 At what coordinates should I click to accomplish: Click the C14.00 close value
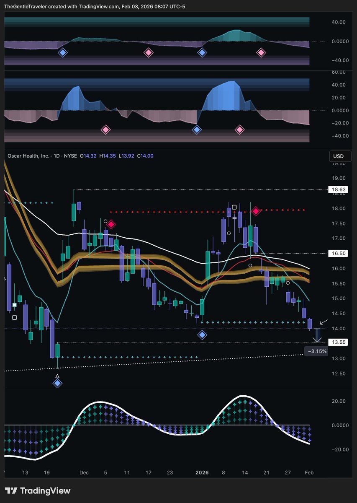click(x=145, y=156)
